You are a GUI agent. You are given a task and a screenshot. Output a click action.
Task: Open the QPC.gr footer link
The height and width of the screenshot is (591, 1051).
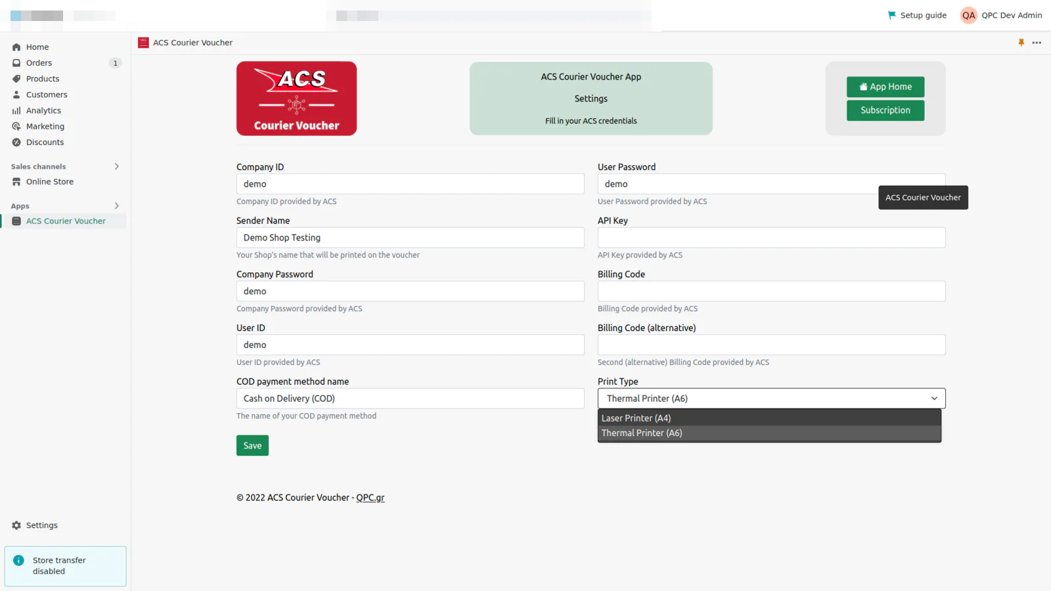point(370,498)
